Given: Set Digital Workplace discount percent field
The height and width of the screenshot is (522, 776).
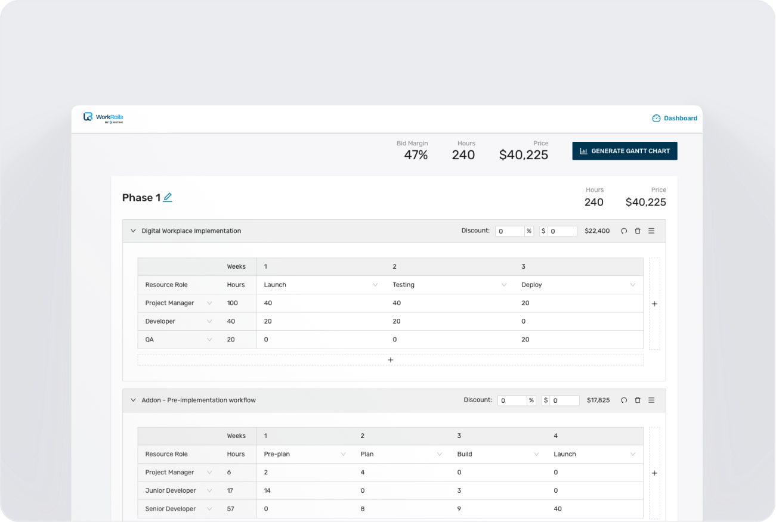Looking at the screenshot, I should click(510, 231).
